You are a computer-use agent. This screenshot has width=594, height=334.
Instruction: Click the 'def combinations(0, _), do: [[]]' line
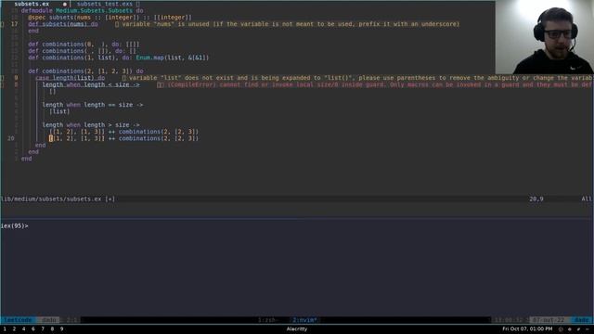(x=84, y=45)
